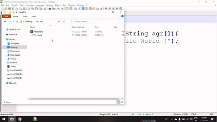217x122 pixels.
Task: Click Back arrow in File Explorer
Action: pos(5,22)
